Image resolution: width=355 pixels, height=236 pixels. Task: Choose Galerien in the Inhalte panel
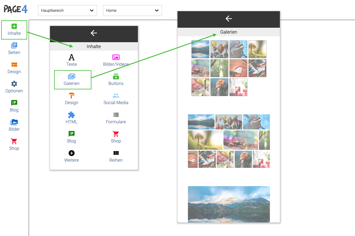(x=73, y=80)
